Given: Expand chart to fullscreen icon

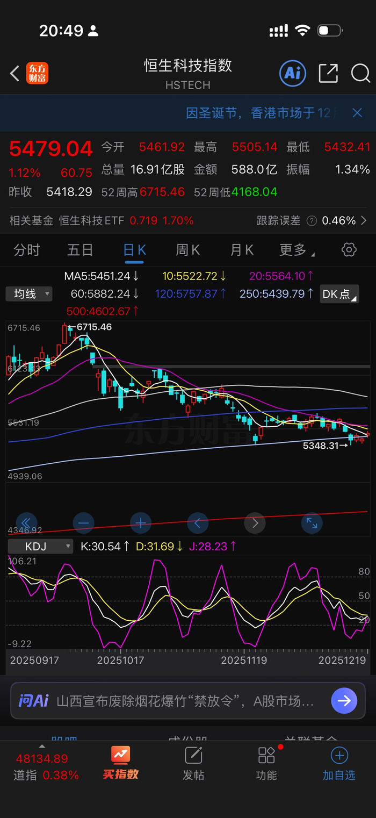Looking at the screenshot, I should 312,522.
